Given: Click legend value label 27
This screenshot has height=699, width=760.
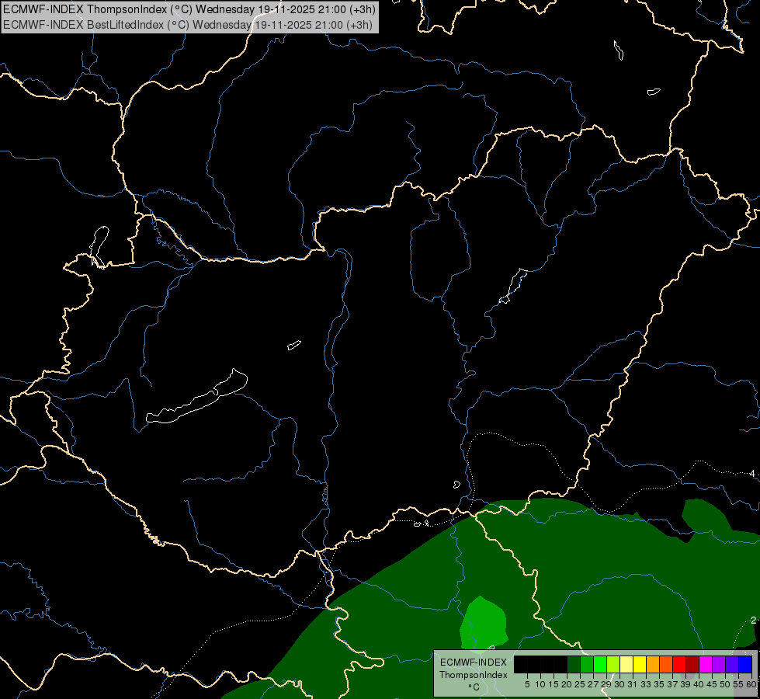Looking at the screenshot, I should (x=593, y=684).
